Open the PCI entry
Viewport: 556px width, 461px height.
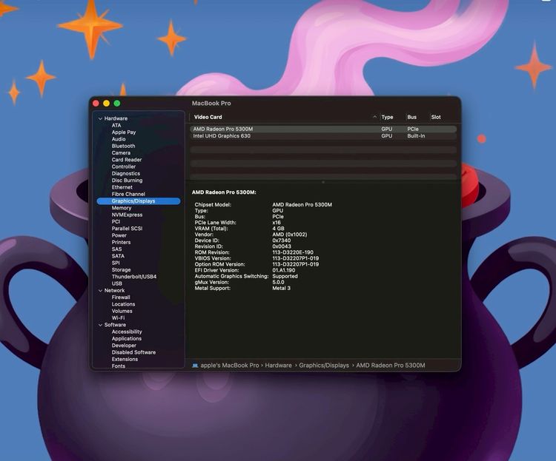point(116,222)
